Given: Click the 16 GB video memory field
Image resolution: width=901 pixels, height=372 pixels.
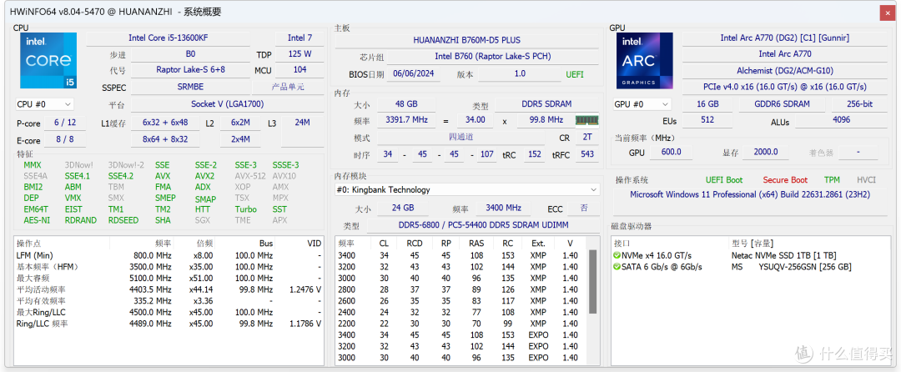Looking at the screenshot, I should pyautogui.click(x=707, y=104).
